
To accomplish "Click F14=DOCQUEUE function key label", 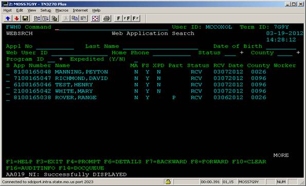I will point(81,168).
